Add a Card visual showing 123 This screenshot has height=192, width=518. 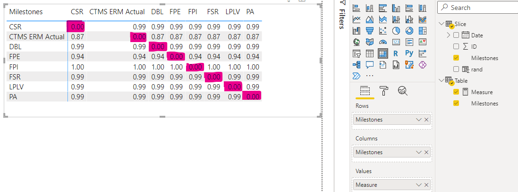[x=396, y=42]
